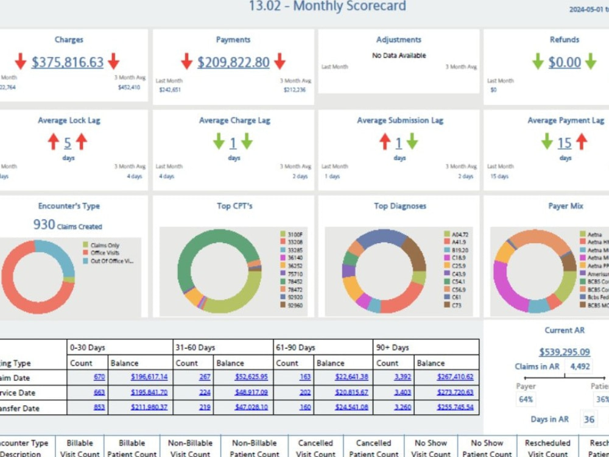Open the 90+ Days balance $273,720.63
This screenshot has height=457, width=609.
[455, 392]
